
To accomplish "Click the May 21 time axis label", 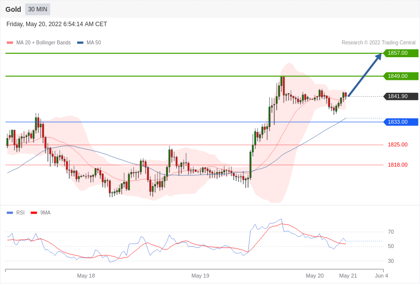I will (348, 276).
